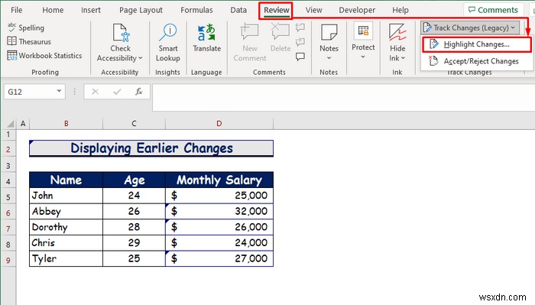Select the salary cell '27,000'
535x305 pixels.
[x=219, y=258]
